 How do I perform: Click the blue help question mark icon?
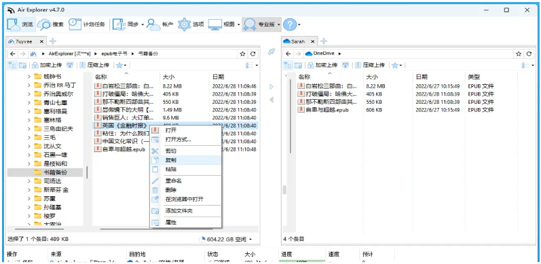point(290,24)
